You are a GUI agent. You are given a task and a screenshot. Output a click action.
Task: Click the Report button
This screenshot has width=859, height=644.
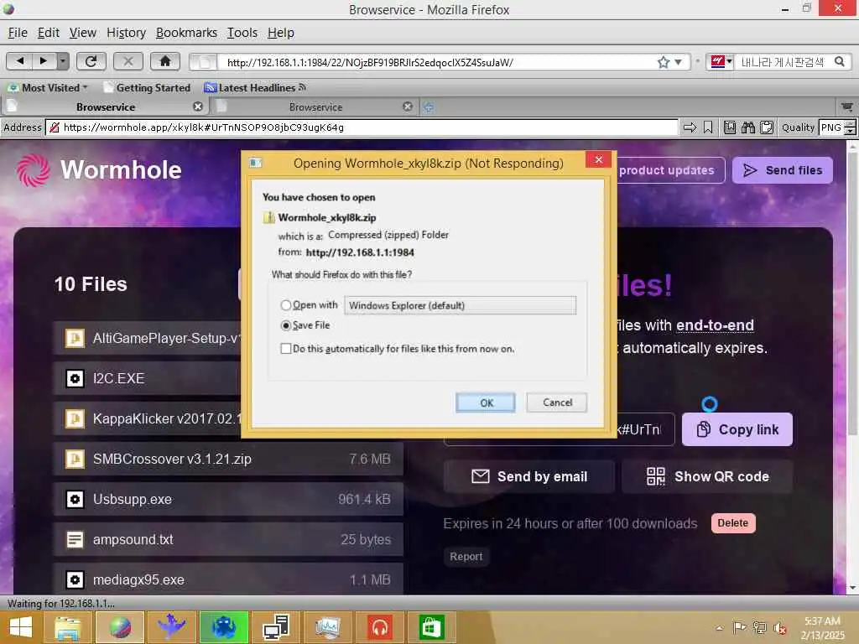(x=466, y=557)
